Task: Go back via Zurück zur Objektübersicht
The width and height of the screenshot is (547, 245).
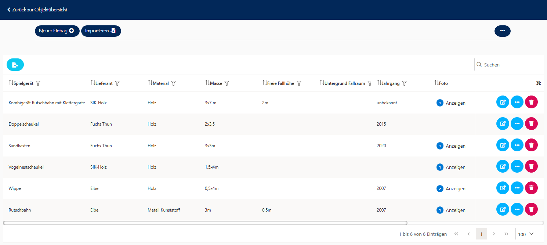Action: [x=37, y=10]
